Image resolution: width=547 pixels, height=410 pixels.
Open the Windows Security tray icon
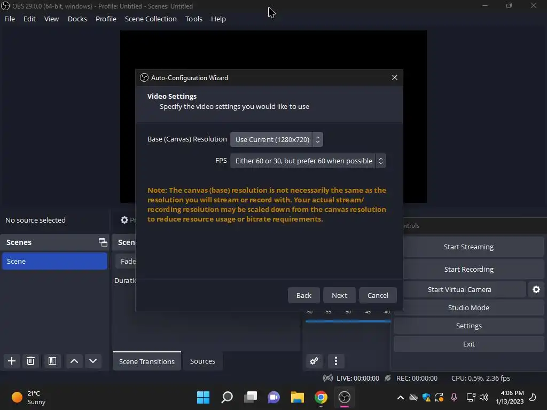(426, 397)
